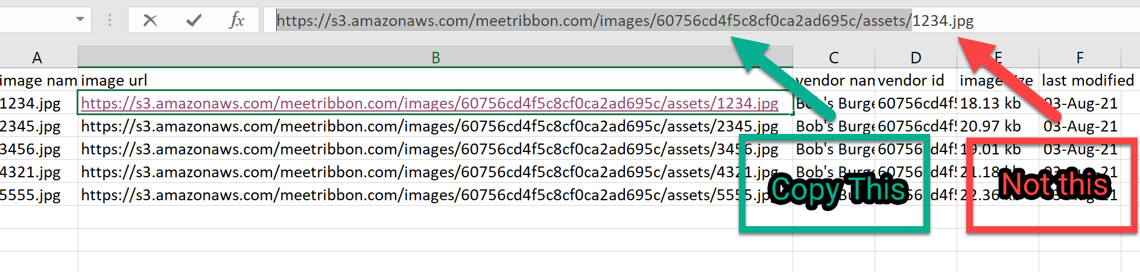Open the 1234.jpg hyperlink in column B
1140x272 pixels.
(x=429, y=103)
